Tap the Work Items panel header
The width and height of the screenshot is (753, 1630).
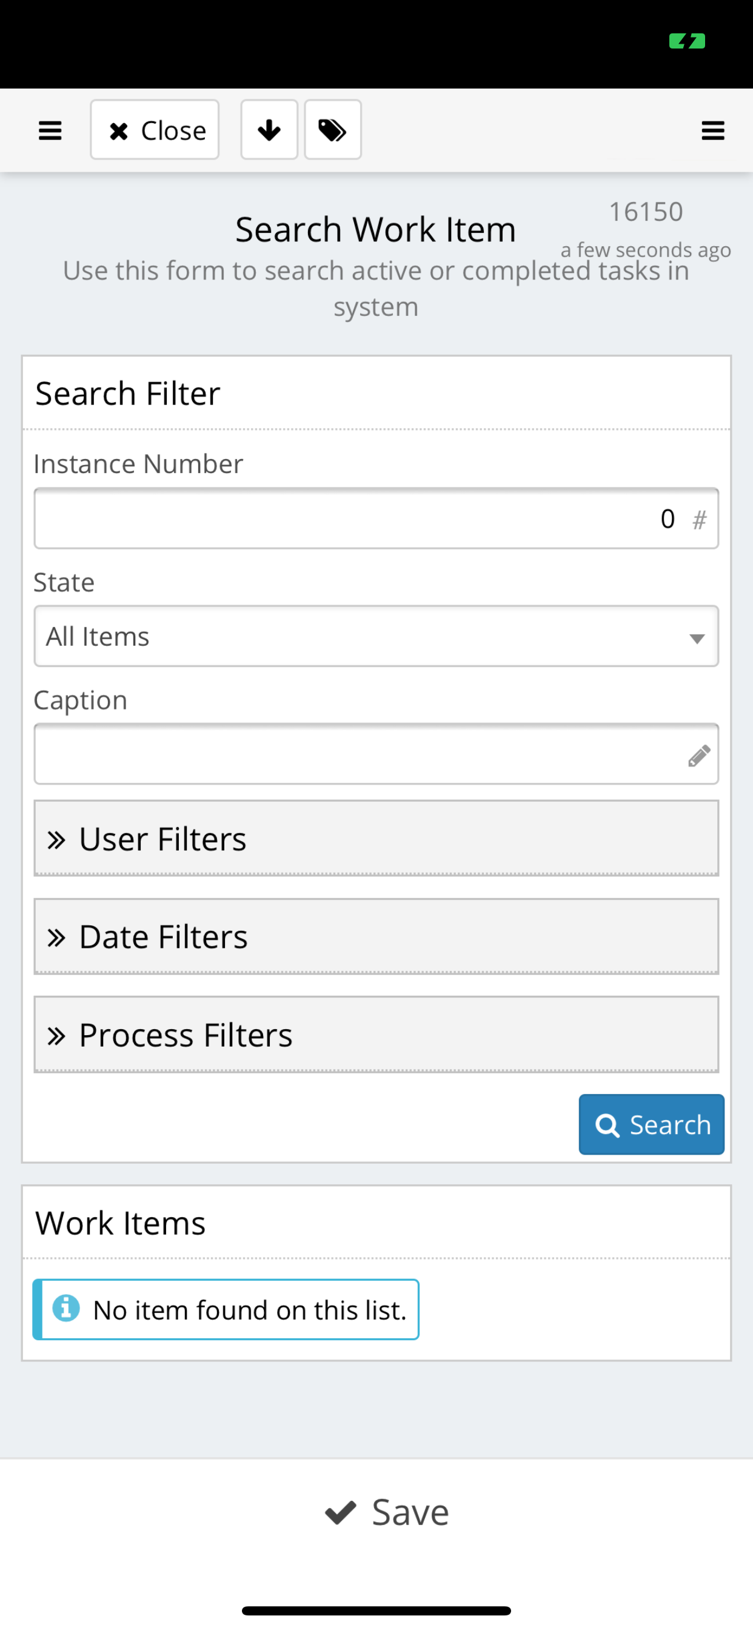point(376,1222)
